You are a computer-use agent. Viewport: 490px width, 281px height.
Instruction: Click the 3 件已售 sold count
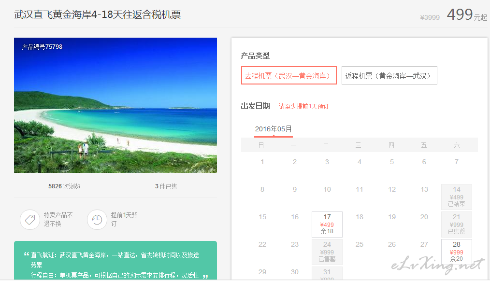tap(166, 186)
